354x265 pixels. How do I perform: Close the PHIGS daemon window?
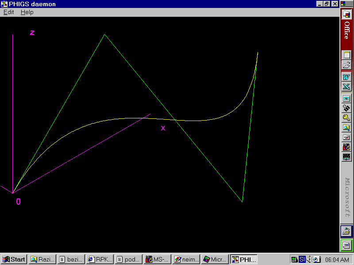click(x=335, y=4)
